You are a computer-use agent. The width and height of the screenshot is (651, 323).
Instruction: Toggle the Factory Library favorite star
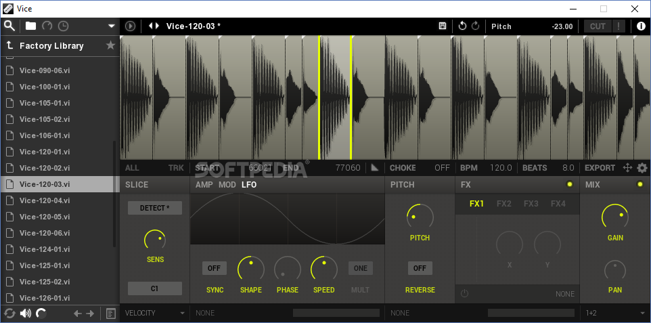pos(110,45)
